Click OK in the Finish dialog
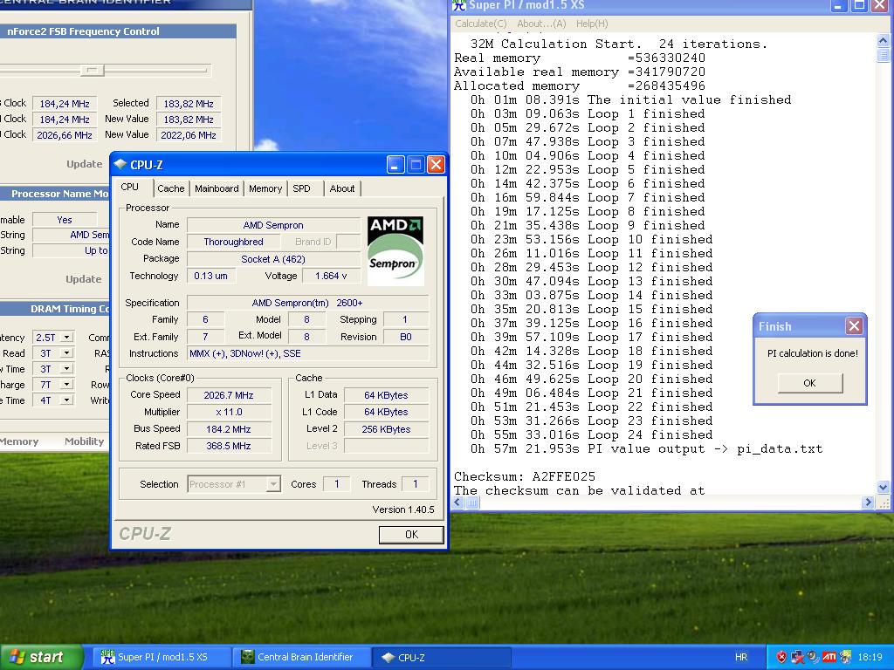Screen dimensions: 894x670 [809, 383]
